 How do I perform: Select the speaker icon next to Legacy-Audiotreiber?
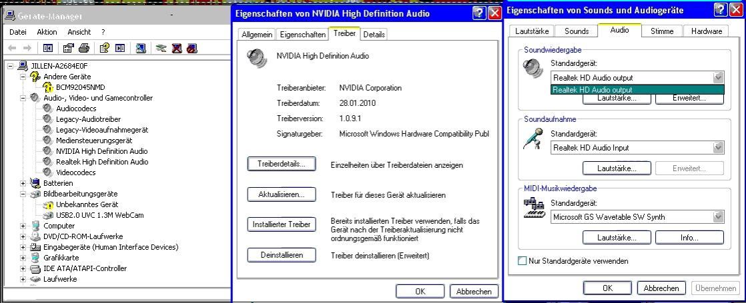click(x=47, y=119)
